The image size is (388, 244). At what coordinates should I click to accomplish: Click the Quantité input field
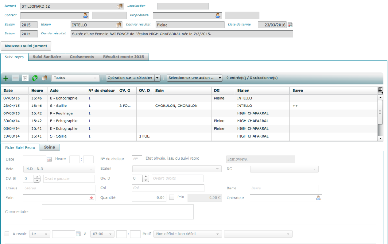149,198
